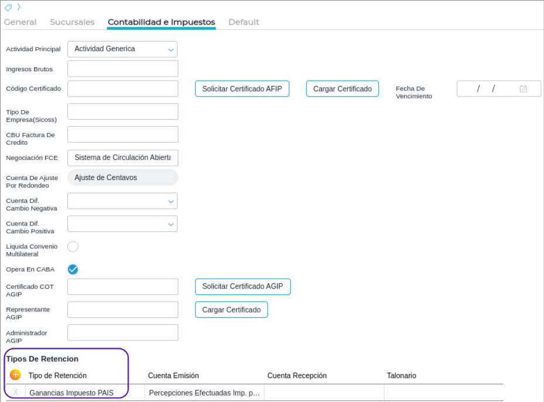This screenshot has width=544, height=402.
Task: Go to the Default tab
Action: (x=244, y=22)
